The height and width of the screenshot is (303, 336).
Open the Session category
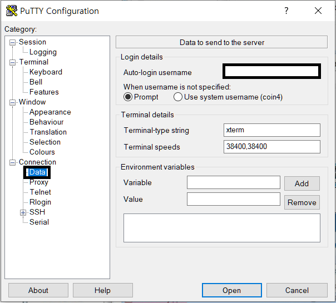tap(32, 42)
